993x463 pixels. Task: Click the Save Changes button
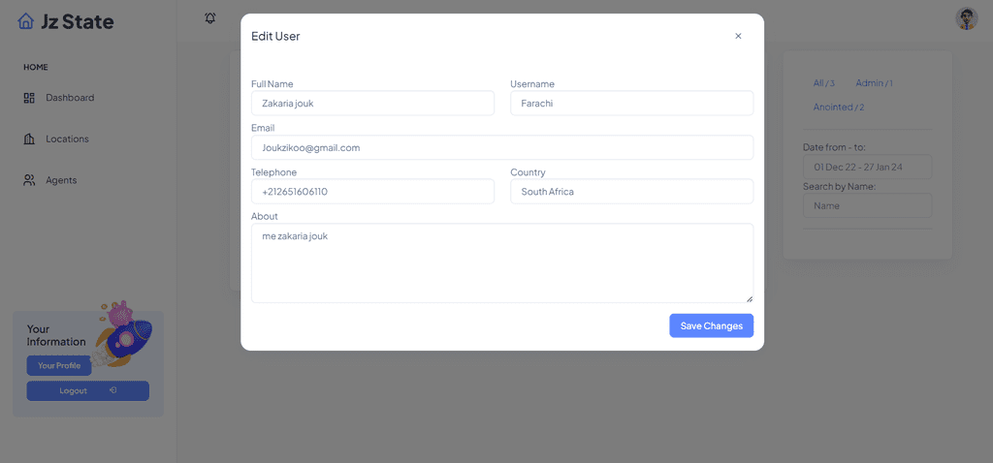point(711,325)
